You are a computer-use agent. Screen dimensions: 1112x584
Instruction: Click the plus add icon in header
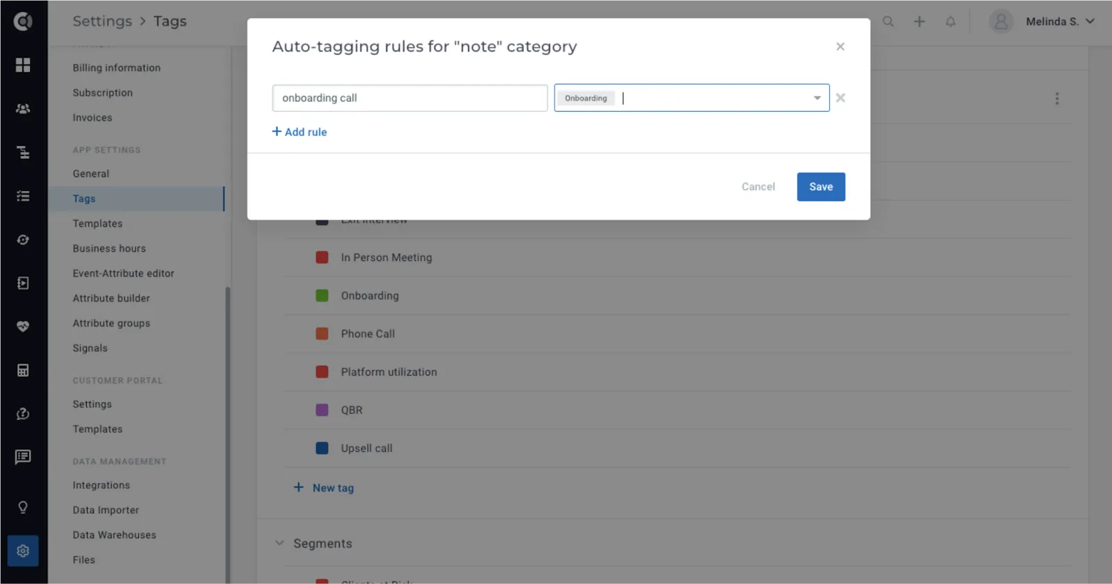[919, 22]
